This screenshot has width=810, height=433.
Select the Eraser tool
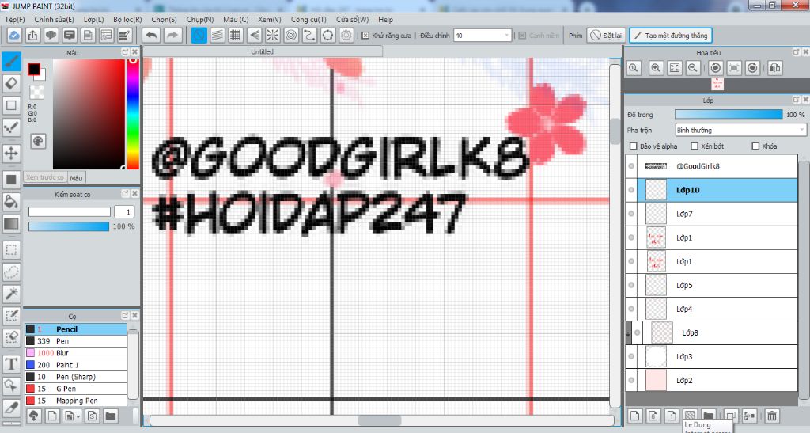click(x=11, y=83)
